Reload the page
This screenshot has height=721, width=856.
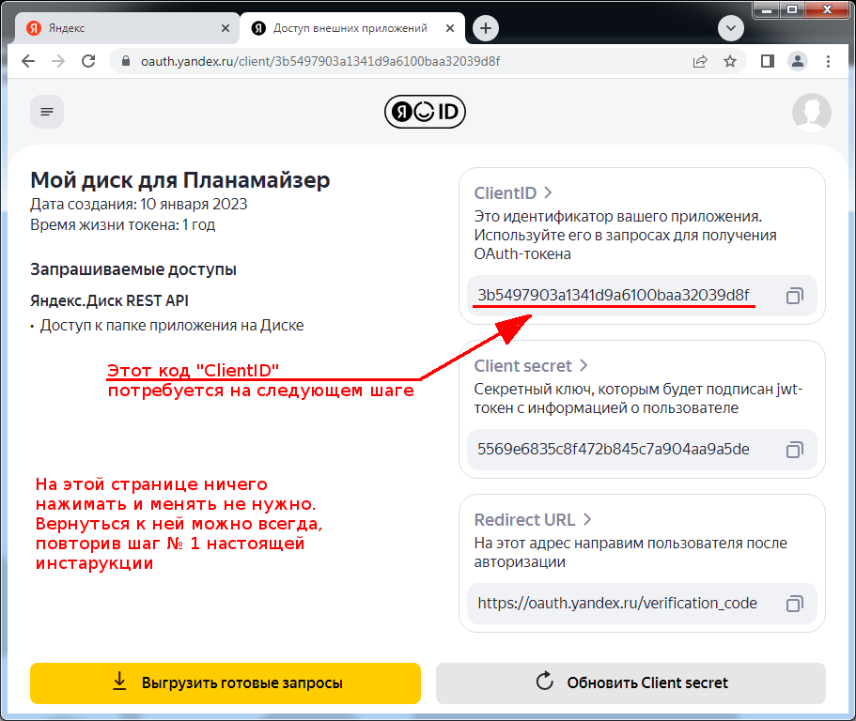pos(88,61)
